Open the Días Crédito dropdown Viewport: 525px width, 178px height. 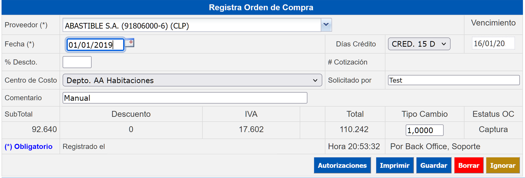pos(419,44)
